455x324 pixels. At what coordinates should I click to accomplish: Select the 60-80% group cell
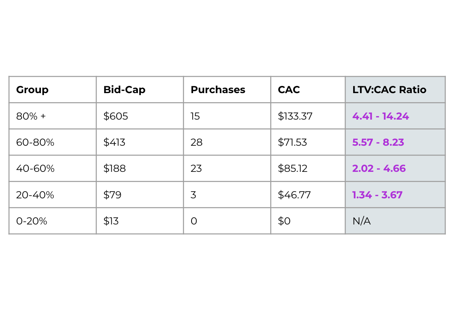click(x=53, y=142)
